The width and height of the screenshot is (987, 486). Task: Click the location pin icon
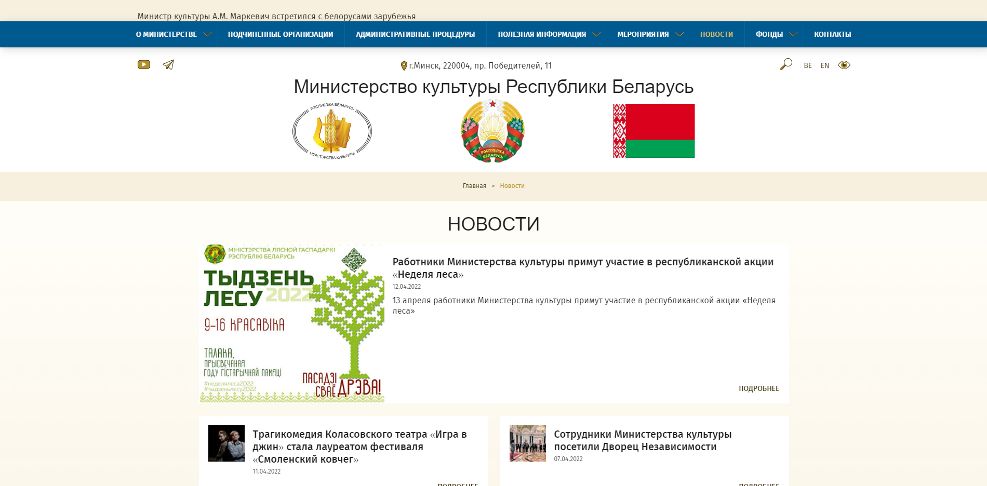coord(404,66)
